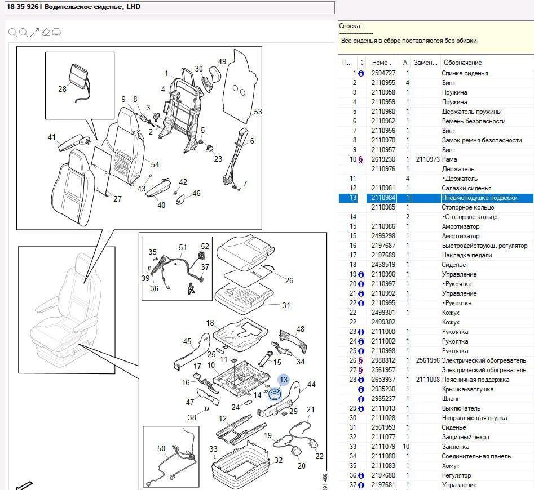
Task: Click the Номе... column header
Action: point(383,63)
